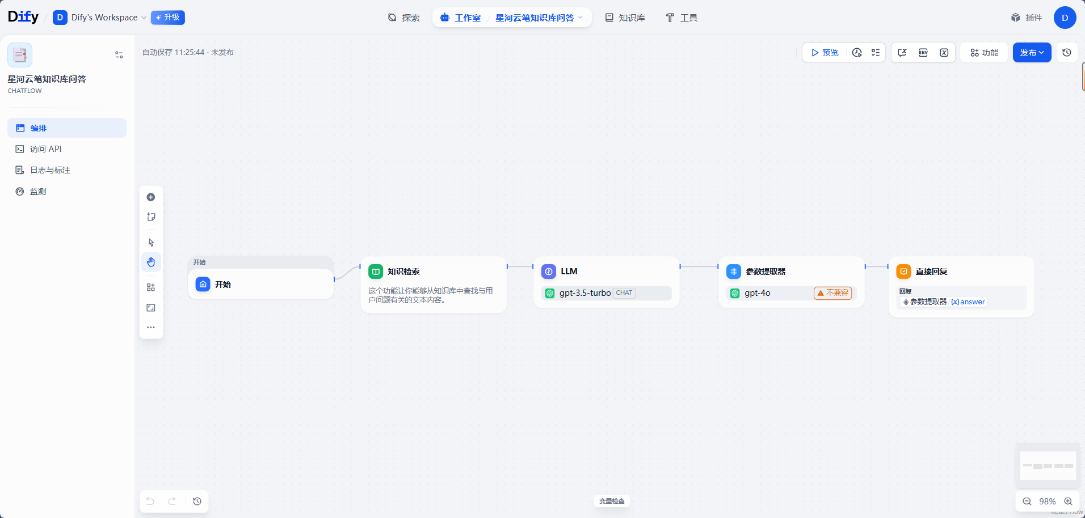Select the hand pan mode tool
This screenshot has width=1085, height=518.
pyautogui.click(x=151, y=262)
